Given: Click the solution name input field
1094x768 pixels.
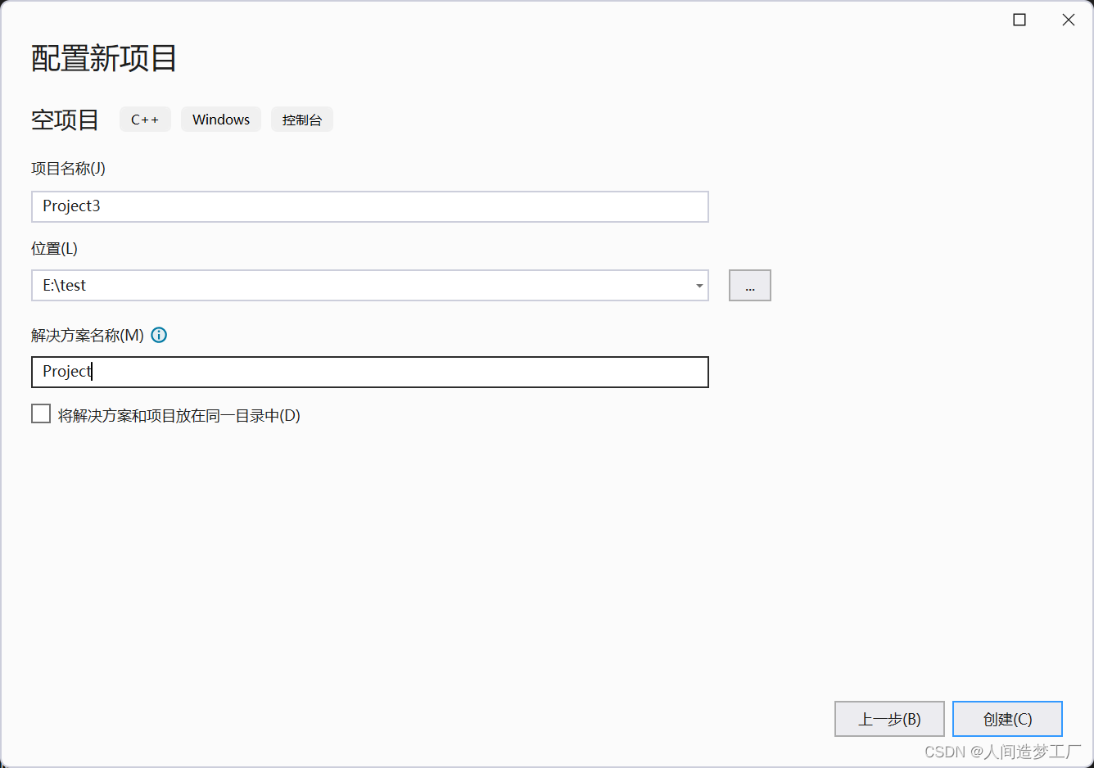Looking at the screenshot, I should point(369,372).
